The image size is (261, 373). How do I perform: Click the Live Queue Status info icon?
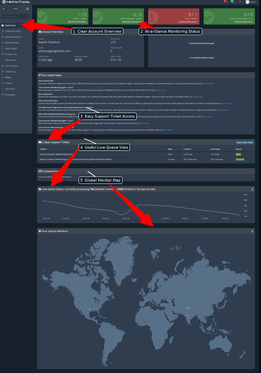point(252,189)
